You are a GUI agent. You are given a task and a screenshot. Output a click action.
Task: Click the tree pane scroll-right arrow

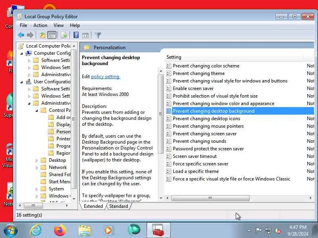click(67, 205)
